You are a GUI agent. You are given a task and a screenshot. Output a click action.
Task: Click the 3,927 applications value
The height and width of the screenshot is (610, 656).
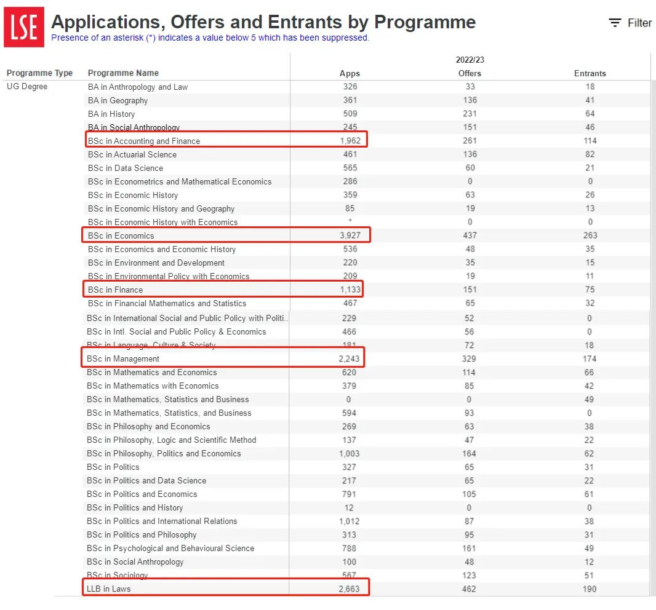pyautogui.click(x=350, y=236)
